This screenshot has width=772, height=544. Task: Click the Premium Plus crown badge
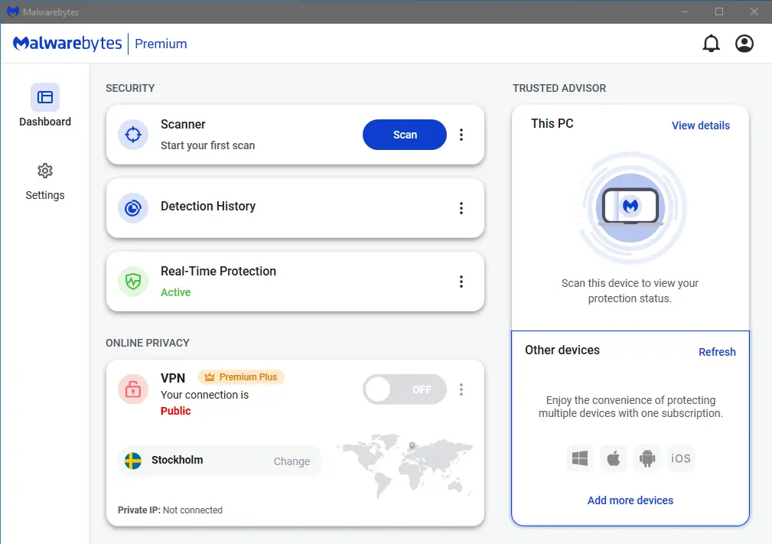241,377
